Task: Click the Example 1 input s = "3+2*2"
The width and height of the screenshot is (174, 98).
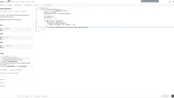Action: tap(5, 29)
